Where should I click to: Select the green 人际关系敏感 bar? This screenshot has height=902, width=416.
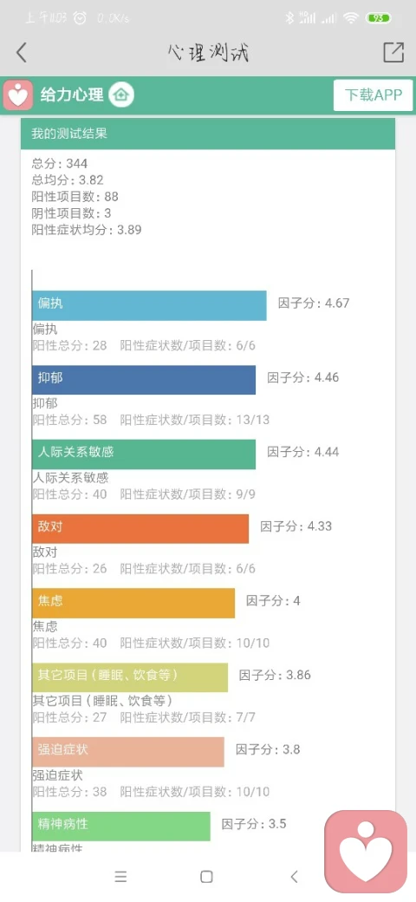(x=144, y=454)
